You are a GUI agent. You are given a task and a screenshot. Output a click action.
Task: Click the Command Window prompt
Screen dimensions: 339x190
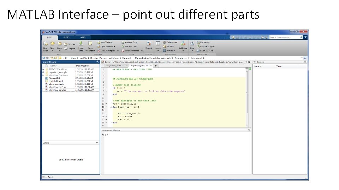(x=106, y=135)
